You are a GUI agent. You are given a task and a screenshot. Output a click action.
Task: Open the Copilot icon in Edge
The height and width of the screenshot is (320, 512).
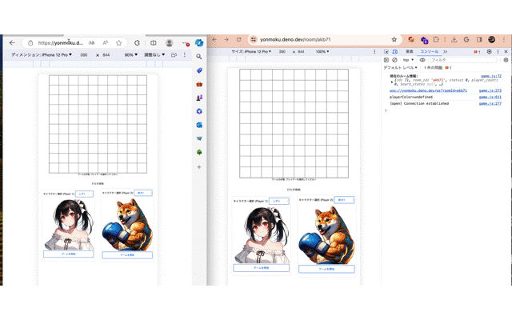[199, 42]
